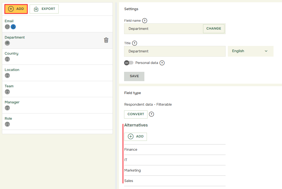Click the EXPORT button
This screenshot has width=282, height=189.
pos(44,9)
